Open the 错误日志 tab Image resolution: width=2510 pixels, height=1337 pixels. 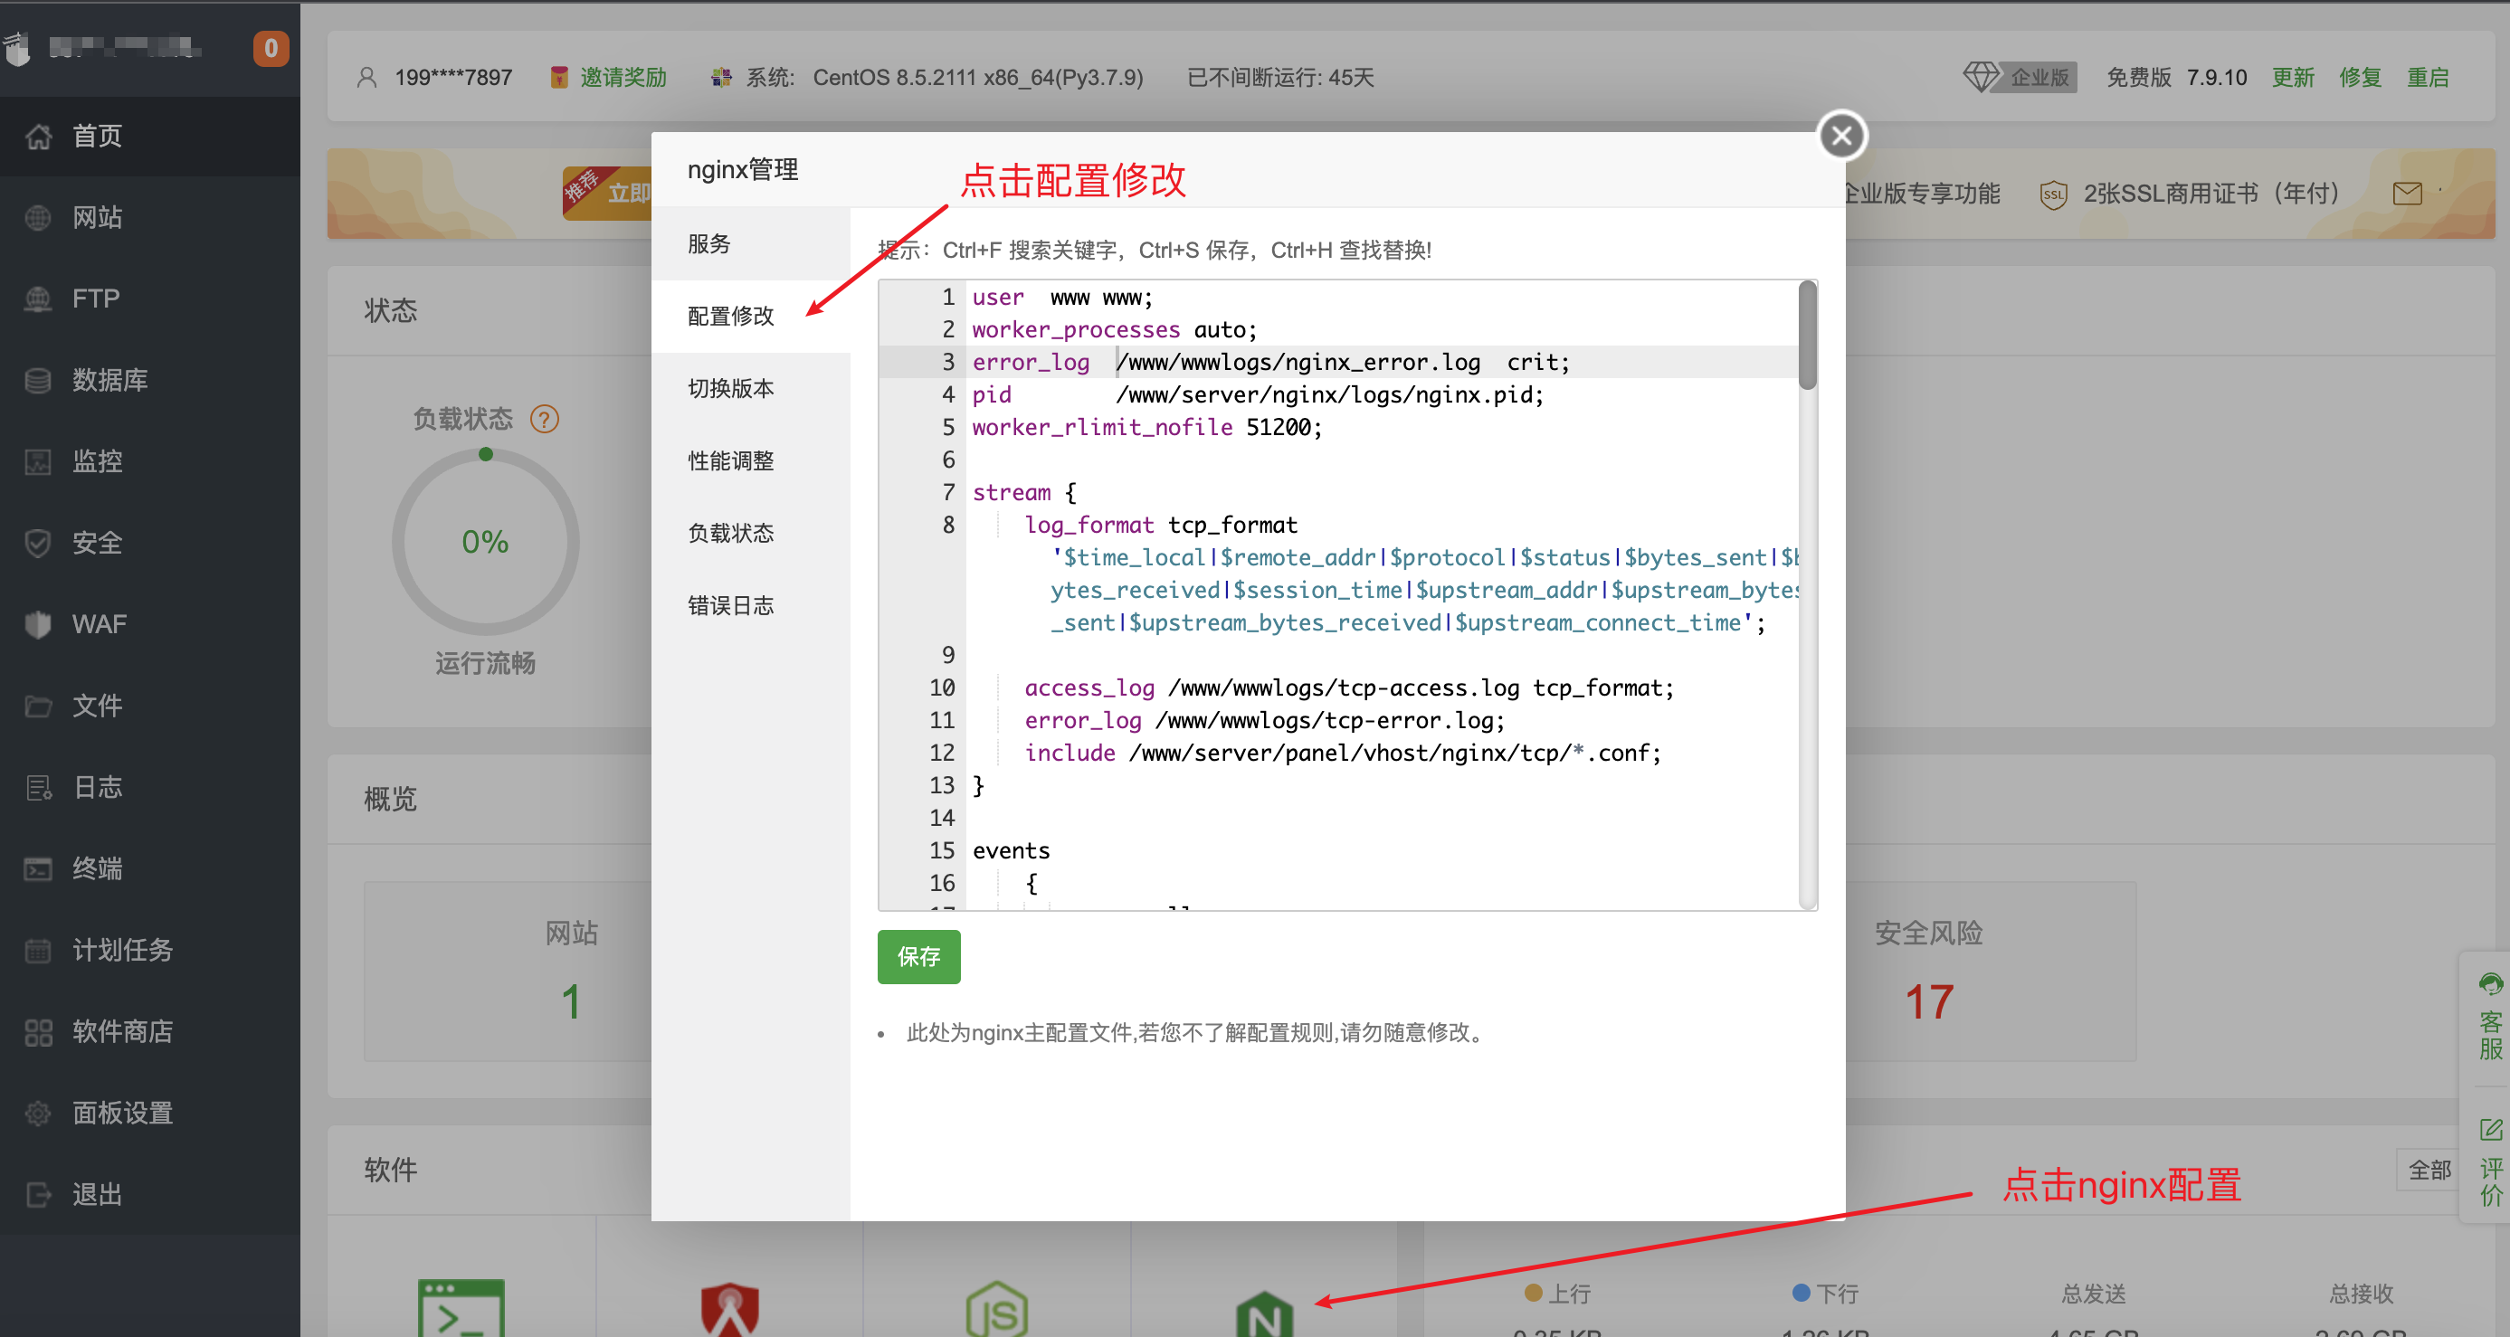[x=730, y=606]
